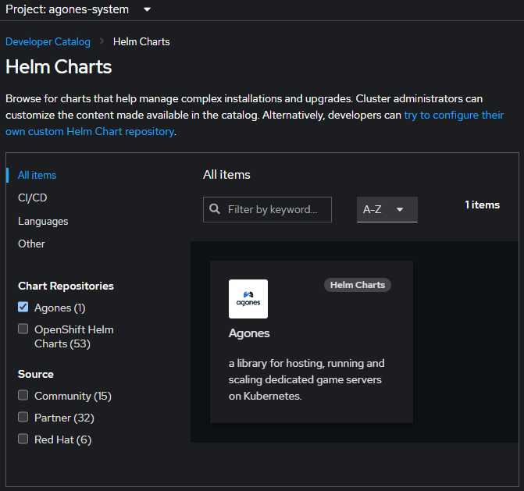
Task: Click the breadcrumb chevron separator
Action: (x=102, y=41)
